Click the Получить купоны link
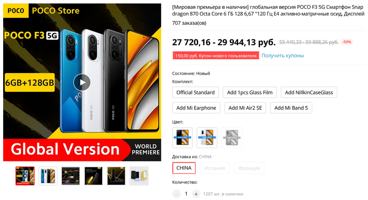368x200 pixels. 282,56
